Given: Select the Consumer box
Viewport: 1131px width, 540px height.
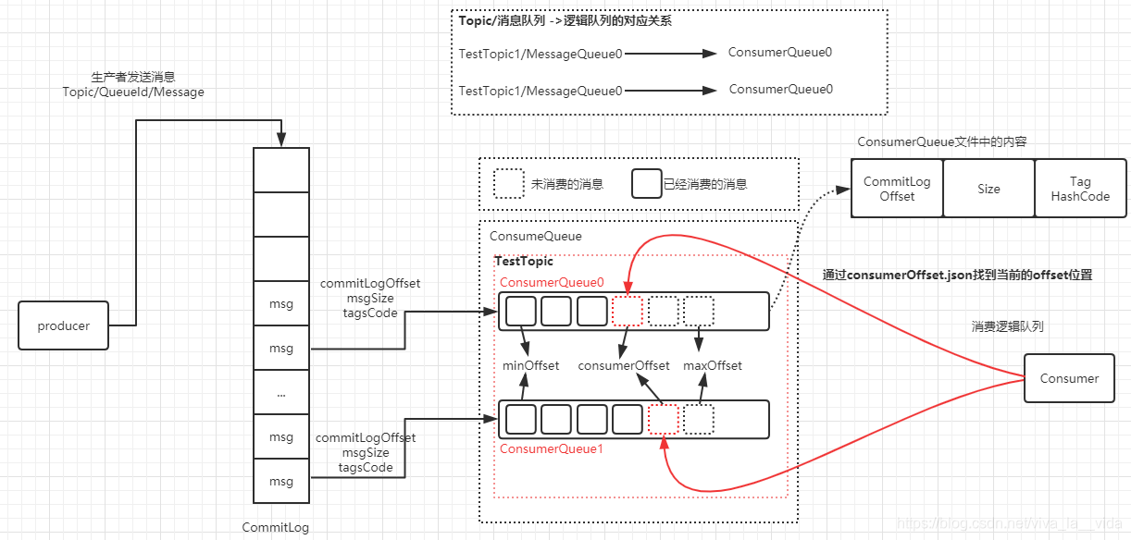Looking at the screenshot, I should tap(1069, 378).
